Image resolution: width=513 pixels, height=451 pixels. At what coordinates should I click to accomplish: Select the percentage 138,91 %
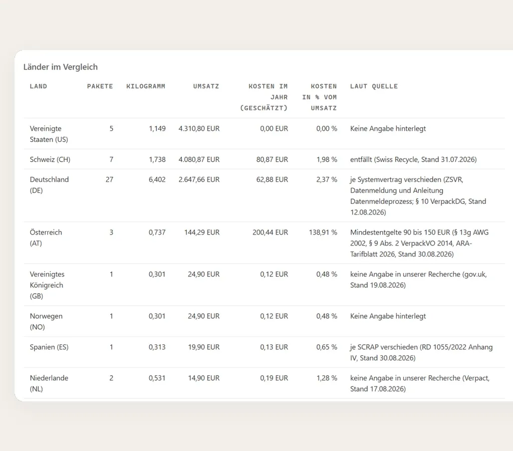[323, 233]
